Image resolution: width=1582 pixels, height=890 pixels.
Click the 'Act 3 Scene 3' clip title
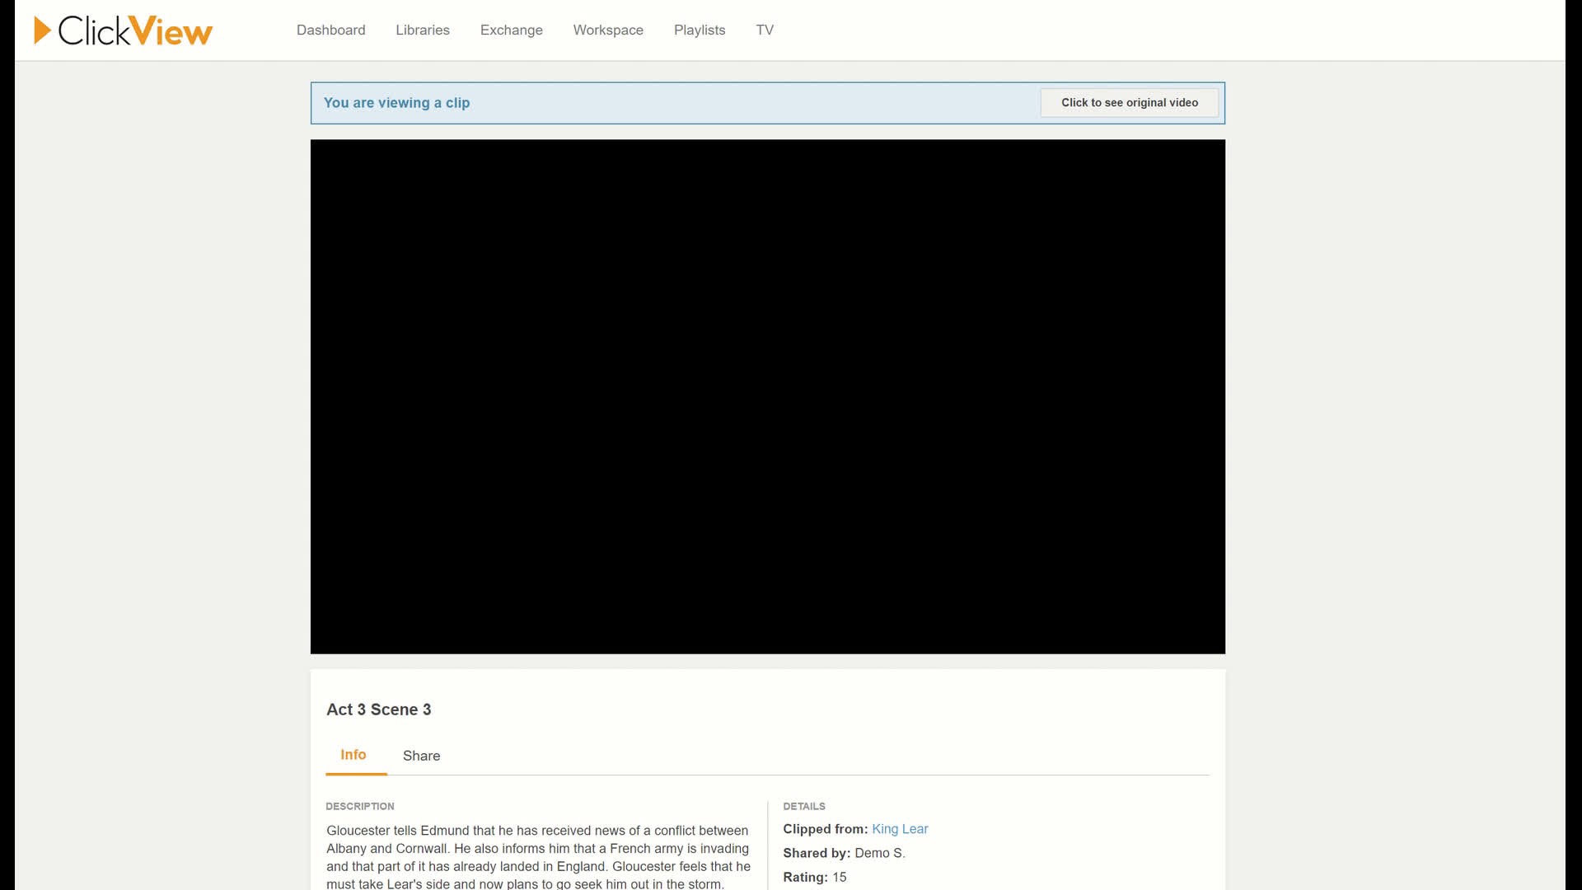pyautogui.click(x=378, y=709)
